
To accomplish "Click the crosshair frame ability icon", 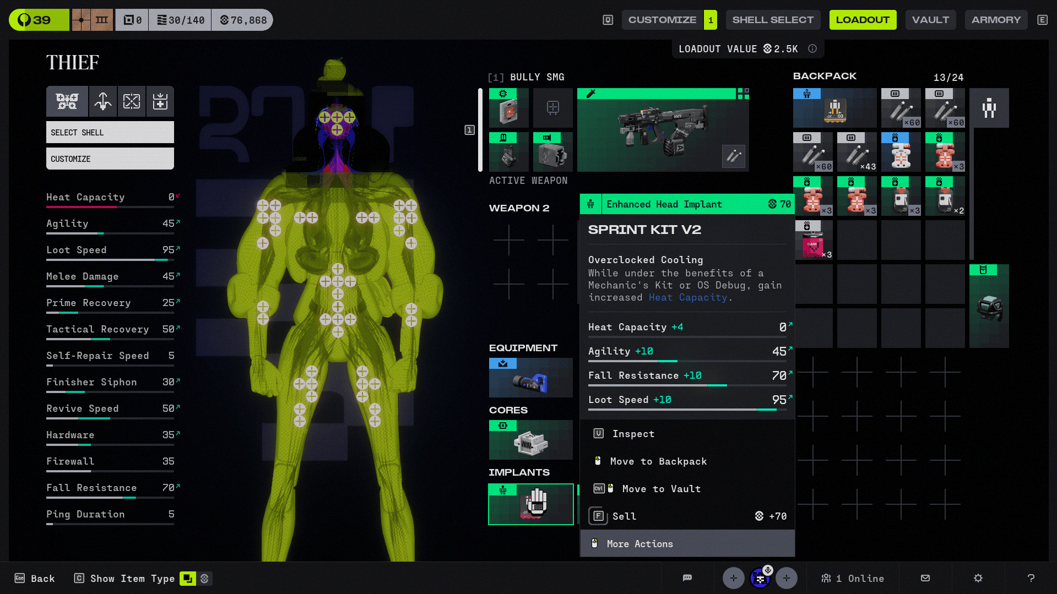I will tap(132, 101).
